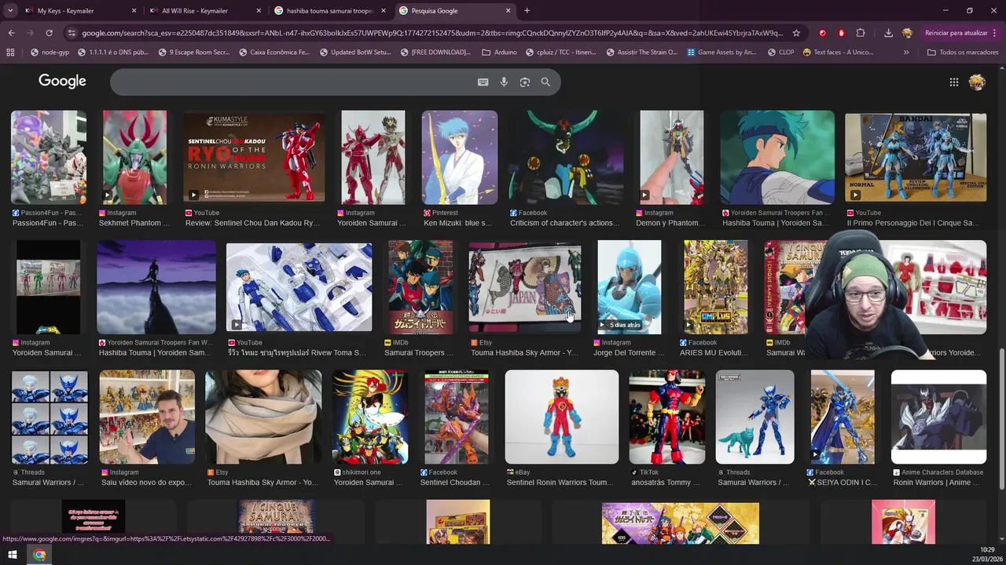This screenshot has width=1006, height=565.
Task: Open Ronin Warriors Anime Characters Database image
Action: coord(938,417)
